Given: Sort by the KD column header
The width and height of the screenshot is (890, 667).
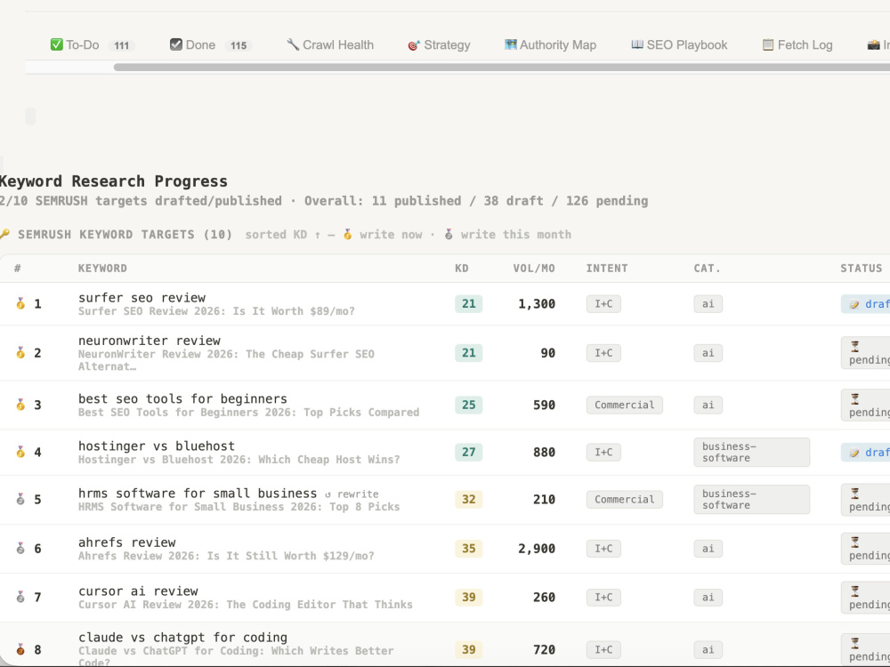Looking at the screenshot, I should click(461, 269).
